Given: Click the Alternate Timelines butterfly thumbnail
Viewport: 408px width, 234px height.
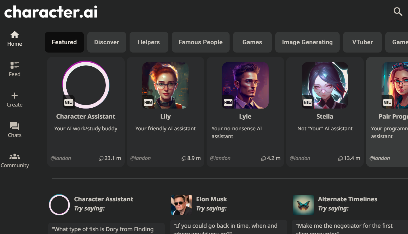Looking at the screenshot, I should point(303,205).
